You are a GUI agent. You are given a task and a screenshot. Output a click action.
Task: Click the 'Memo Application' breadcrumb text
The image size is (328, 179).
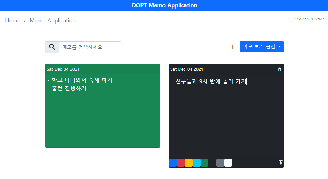coord(53,20)
